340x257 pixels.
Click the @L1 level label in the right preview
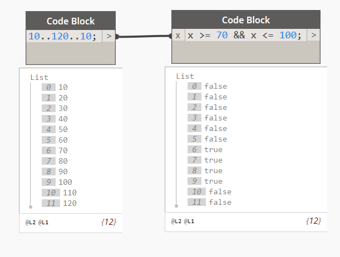[190, 221]
